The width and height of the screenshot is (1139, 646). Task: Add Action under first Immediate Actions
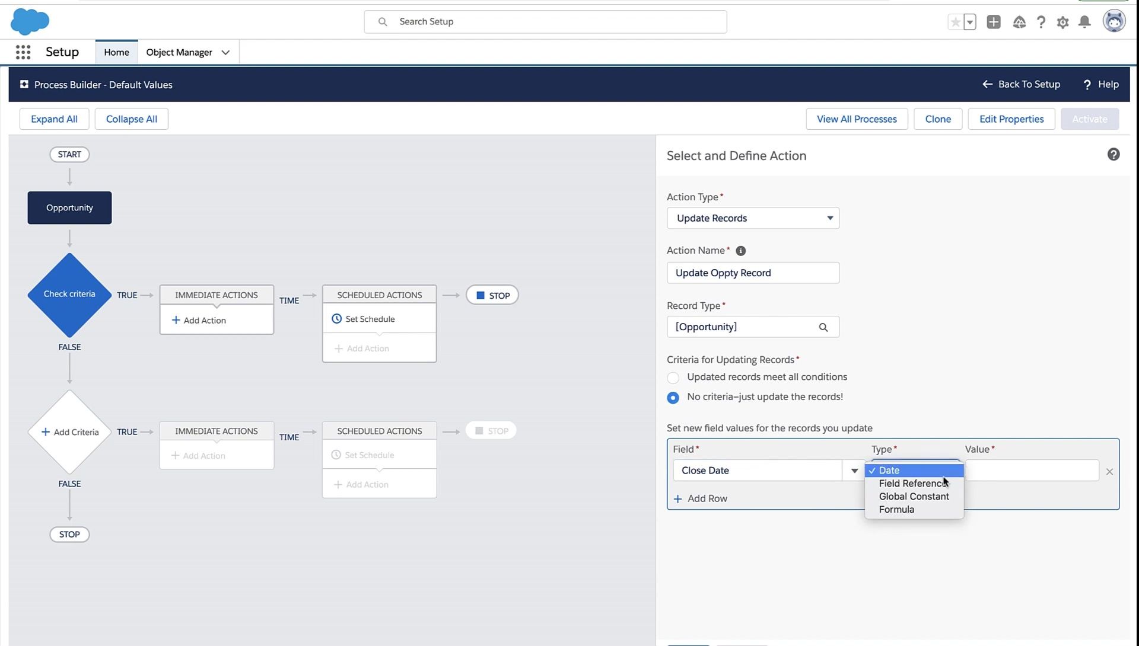tap(199, 320)
